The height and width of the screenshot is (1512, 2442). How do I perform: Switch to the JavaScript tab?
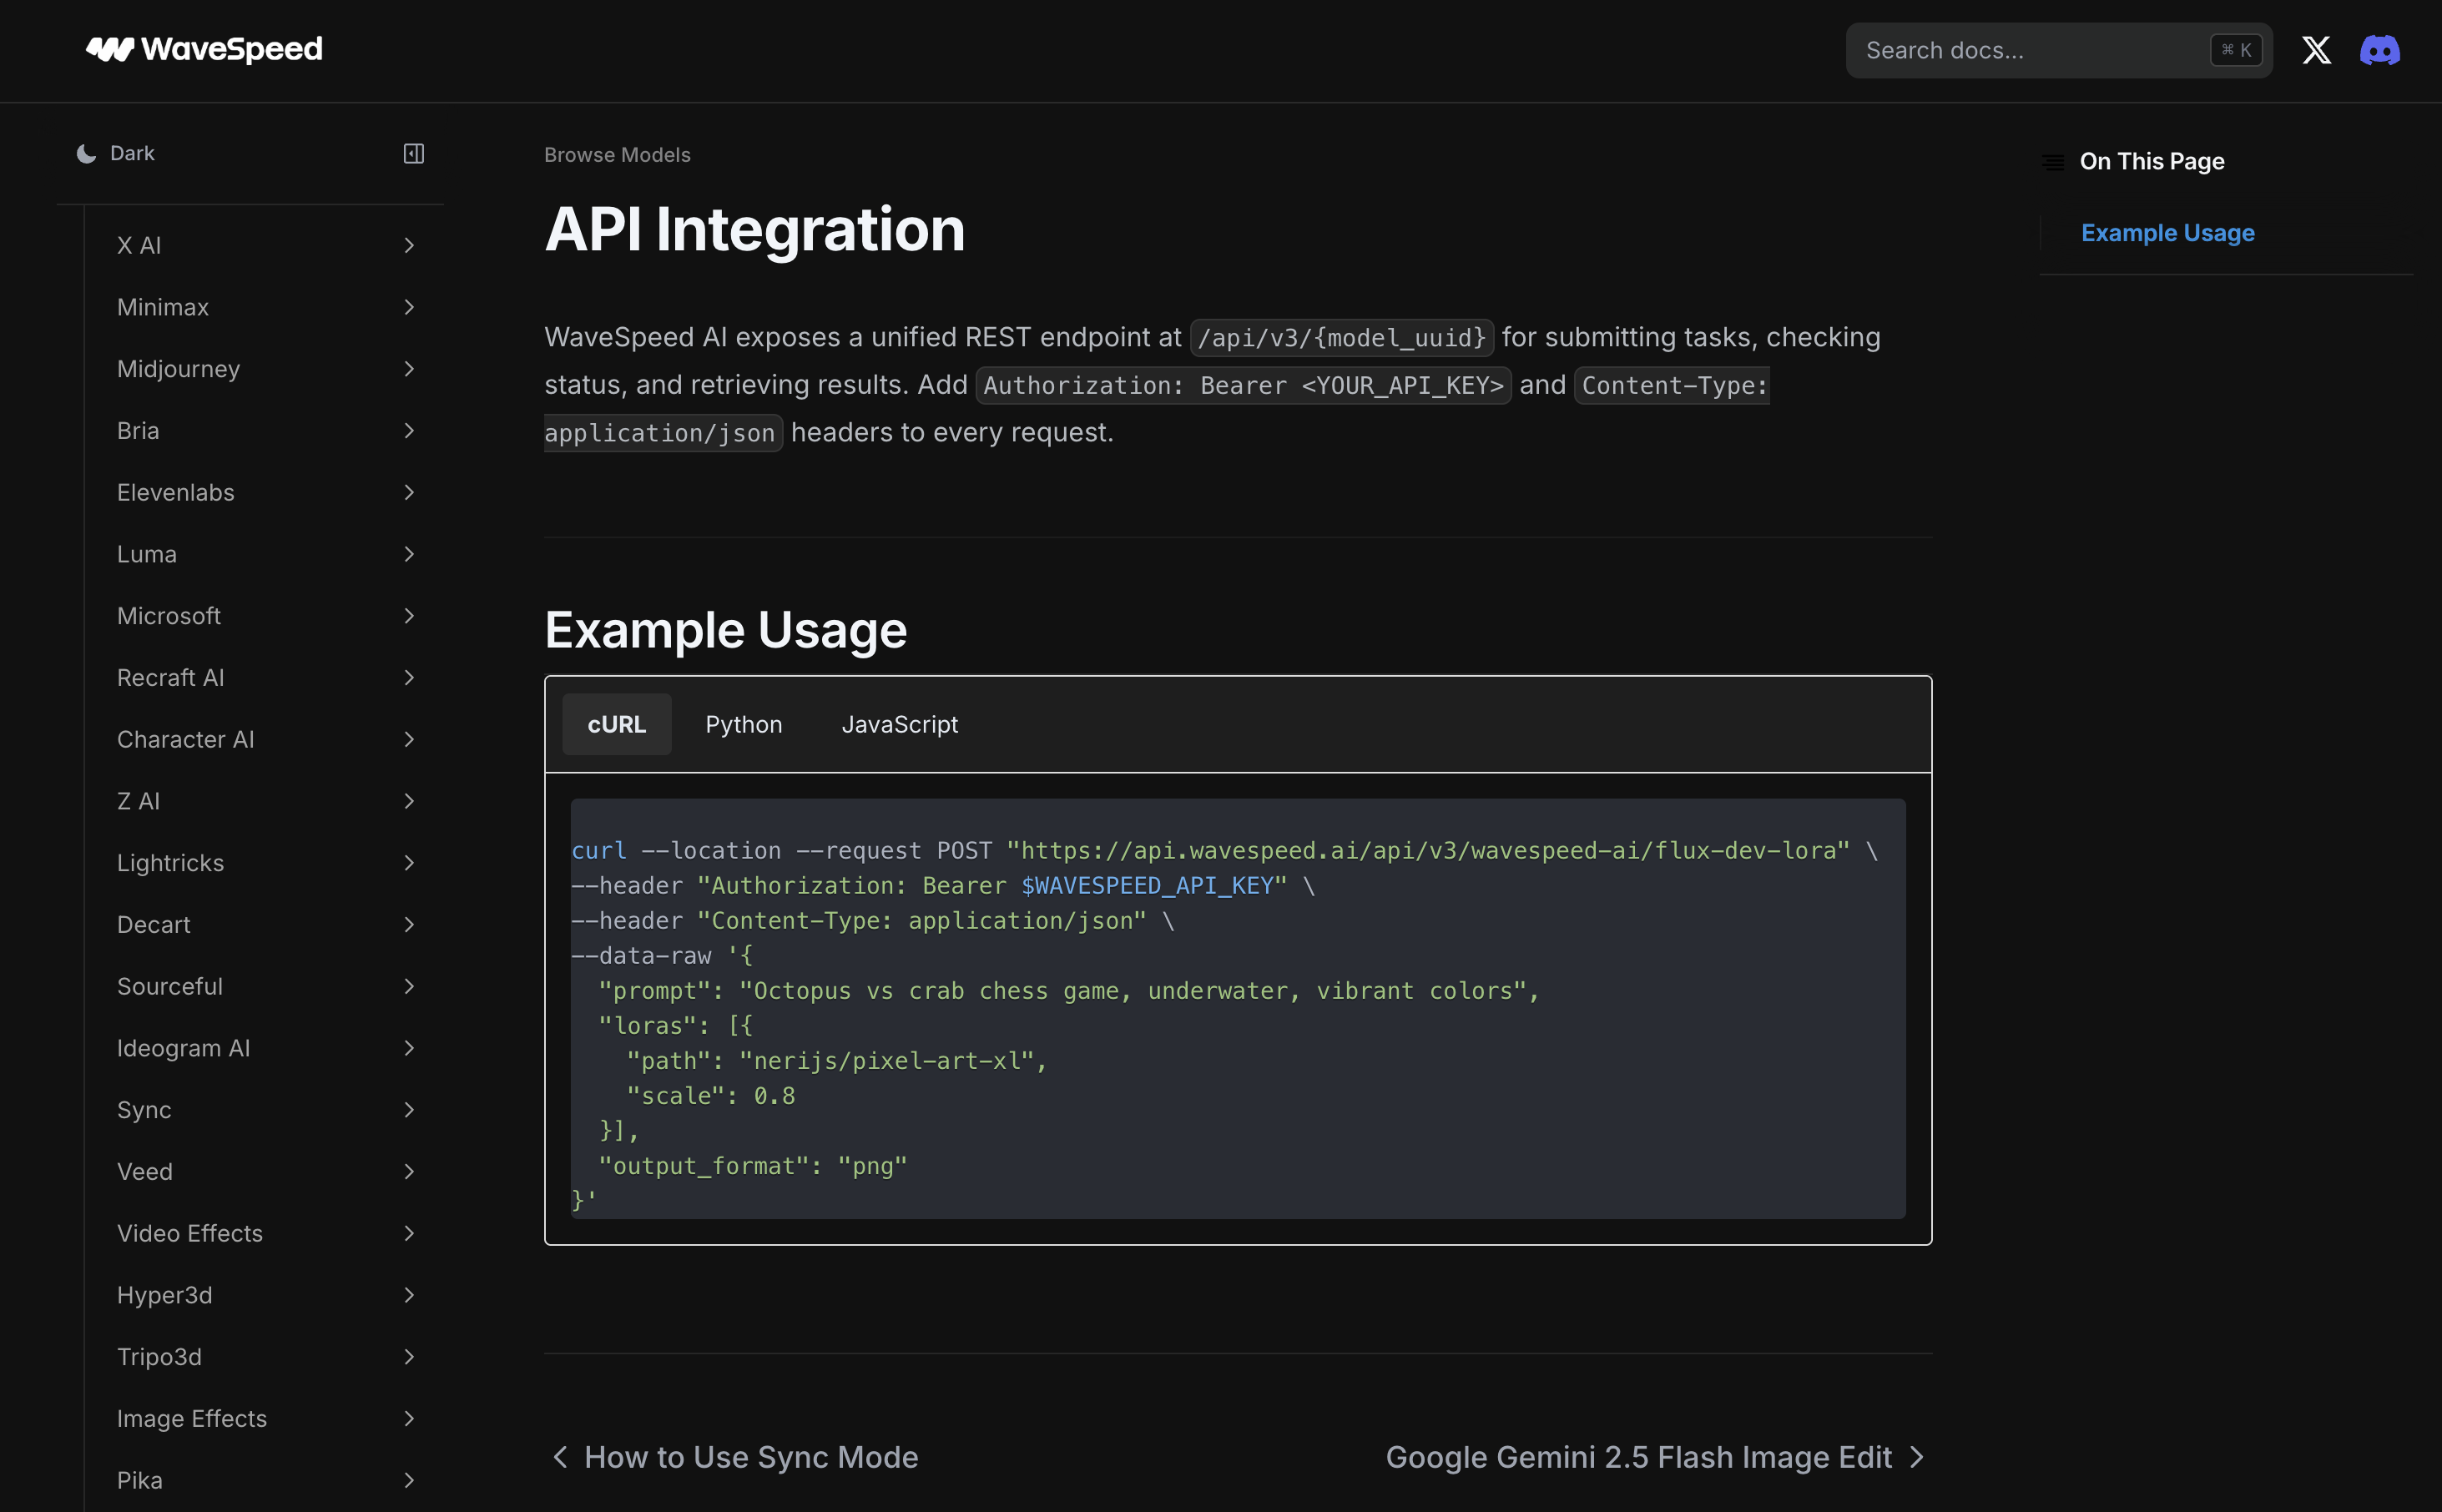pos(899,724)
